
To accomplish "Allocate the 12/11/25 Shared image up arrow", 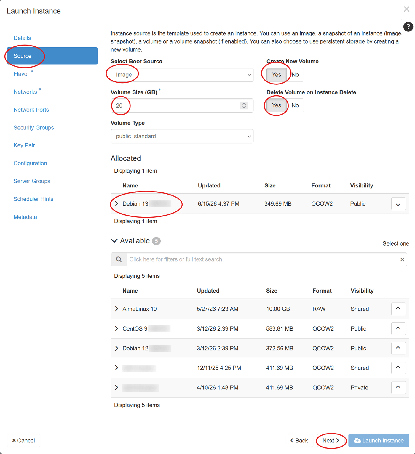I will (x=398, y=368).
